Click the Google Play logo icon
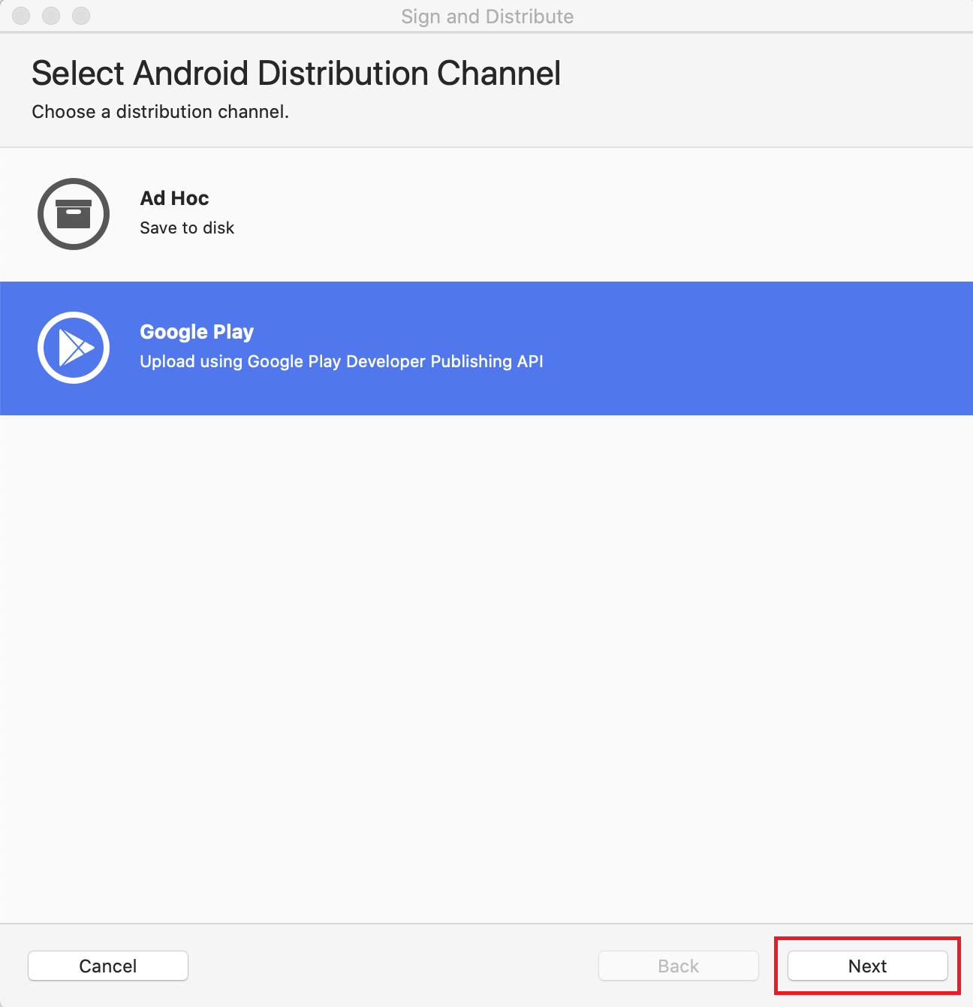Screen dimensions: 973x1007 74,348
